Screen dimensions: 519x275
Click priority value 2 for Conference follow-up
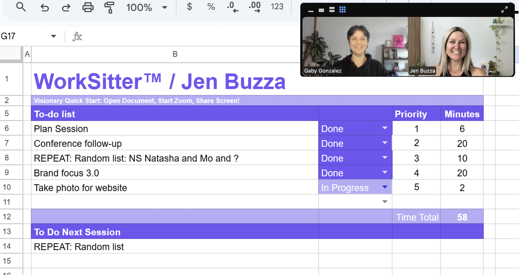point(416,143)
